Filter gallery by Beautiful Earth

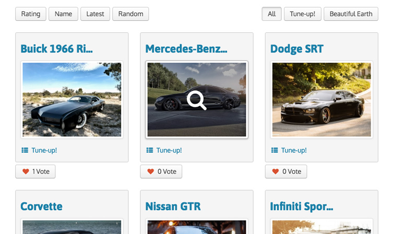[351, 14]
